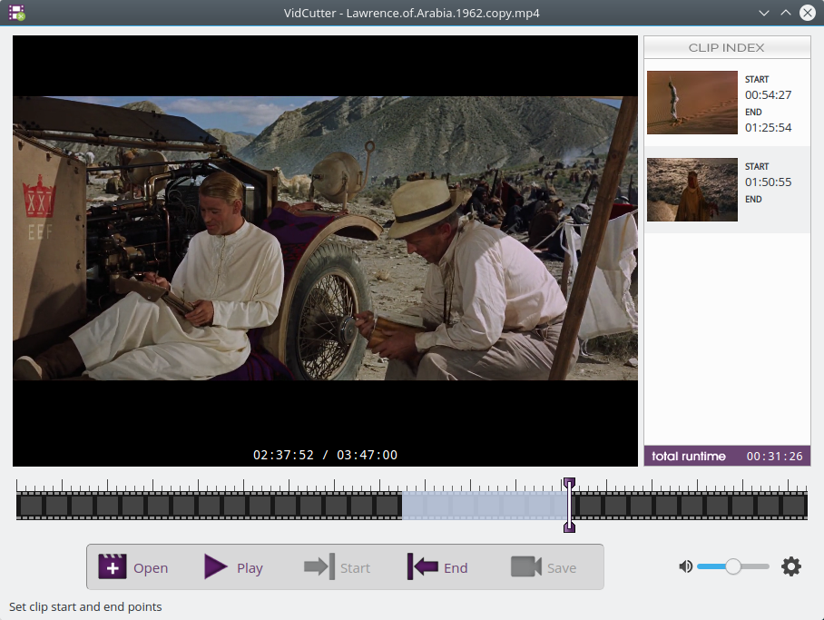Click the total runtime 00:31:26 bar
The height and width of the screenshot is (620, 824).
pyautogui.click(x=727, y=456)
